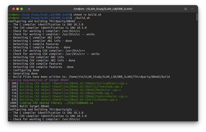Close the terminal using the red button

coord(13,9)
